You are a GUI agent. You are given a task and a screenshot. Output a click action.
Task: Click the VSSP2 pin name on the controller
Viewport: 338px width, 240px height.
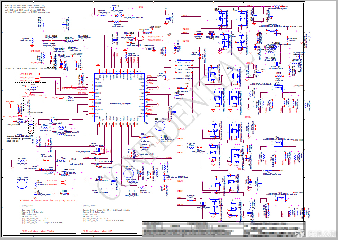pyautogui.click(x=141, y=89)
